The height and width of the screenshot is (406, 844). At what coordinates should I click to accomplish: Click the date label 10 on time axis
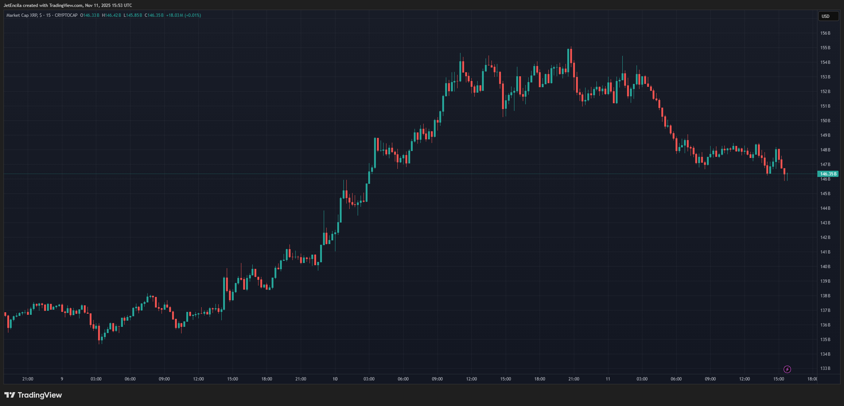(335, 379)
